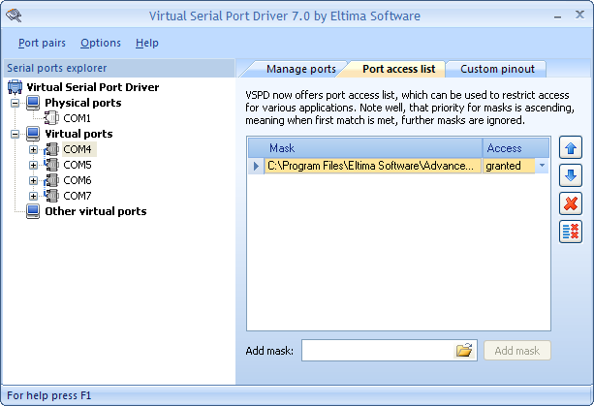This screenshot has width=594, height=406.
Task: Clear all masks with the list-delete button
Action: click(571, 232)
